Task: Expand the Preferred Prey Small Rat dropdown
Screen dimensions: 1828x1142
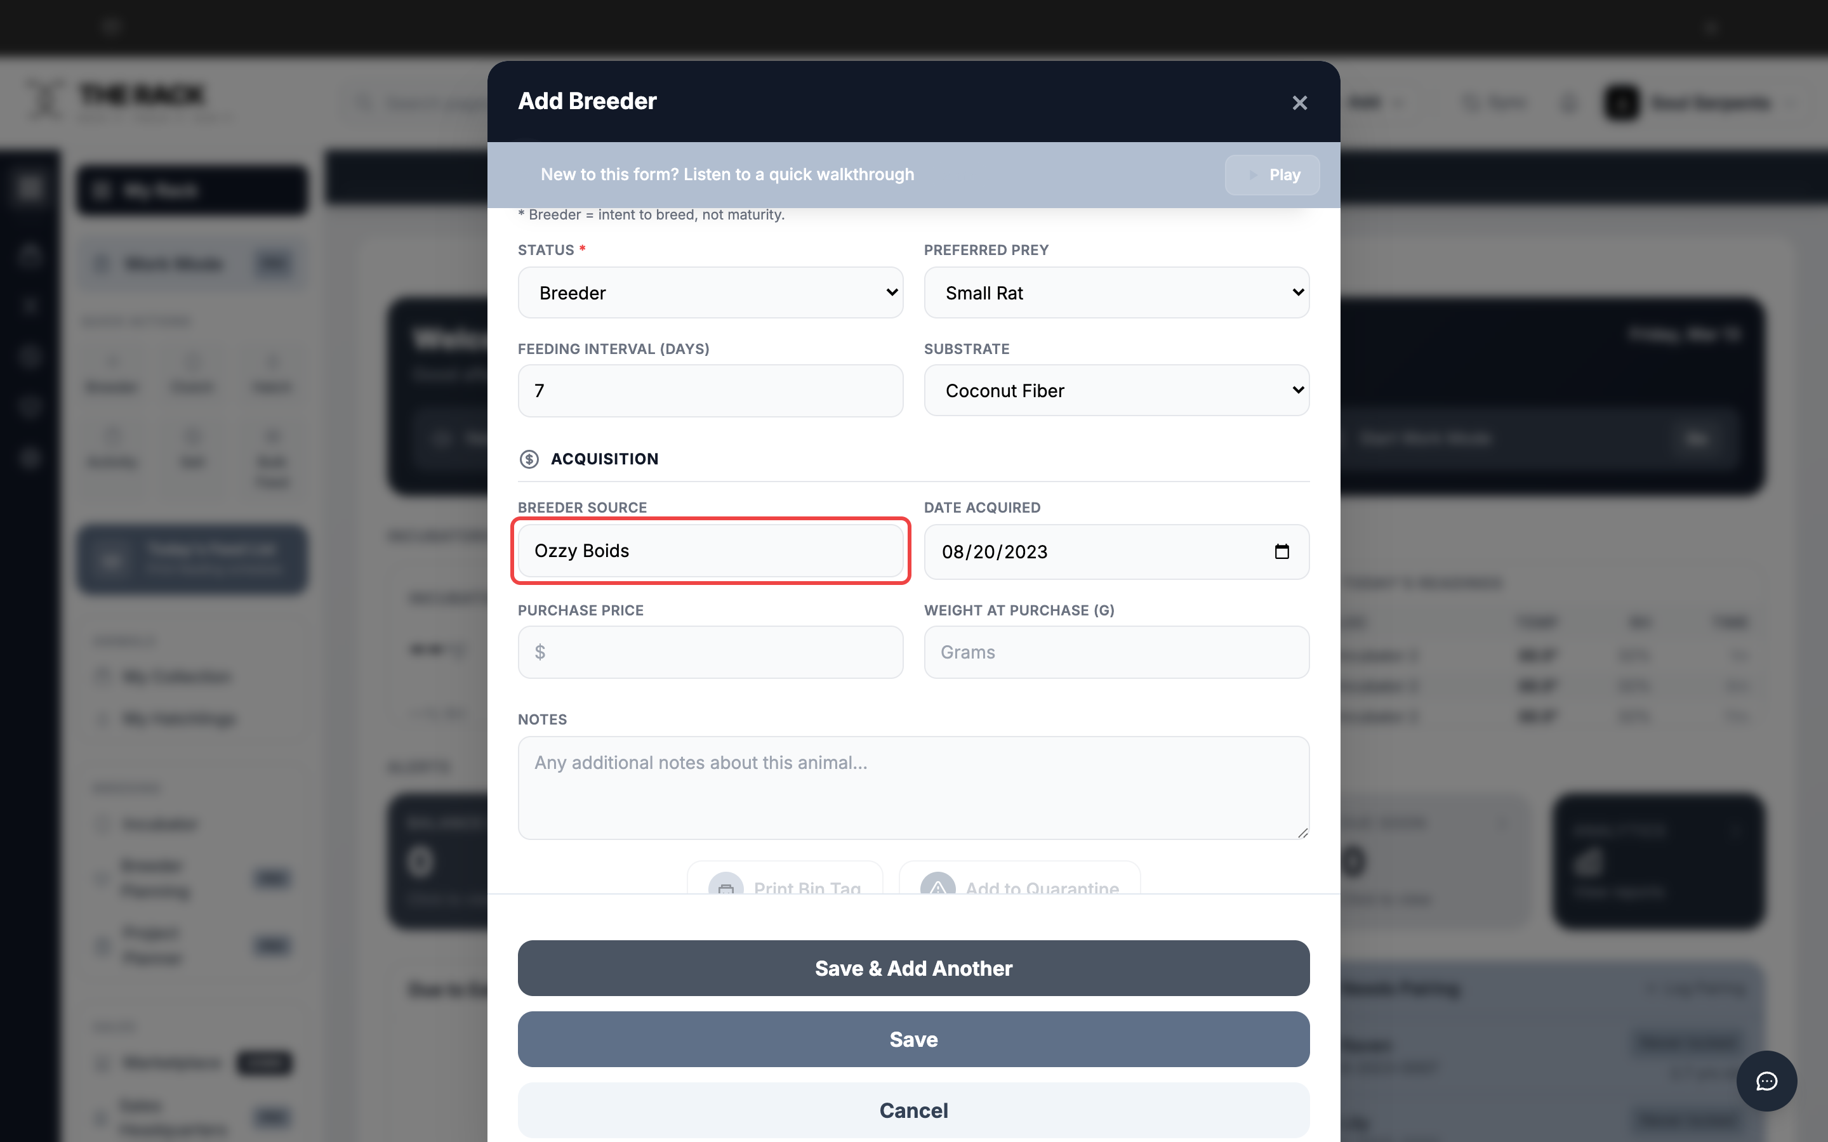Action: [1116, 292]
